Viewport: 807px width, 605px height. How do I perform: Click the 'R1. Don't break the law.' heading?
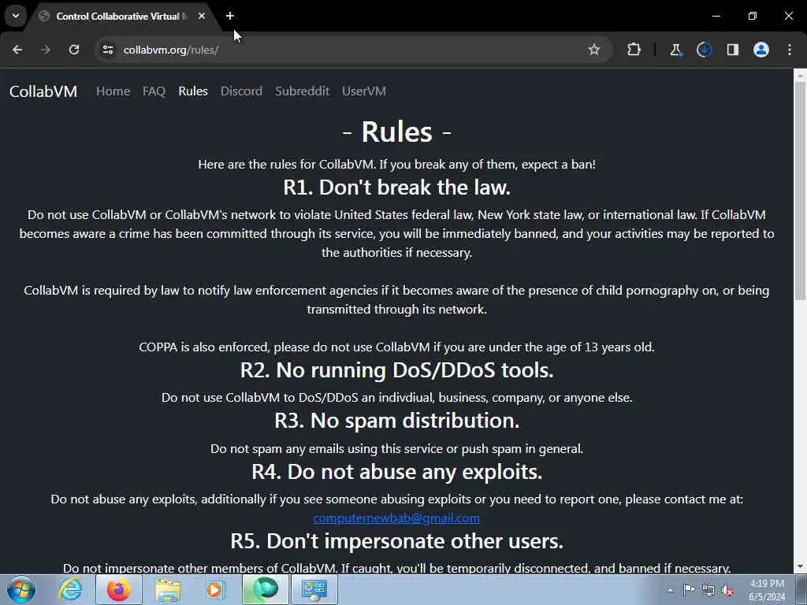point(397,187)
